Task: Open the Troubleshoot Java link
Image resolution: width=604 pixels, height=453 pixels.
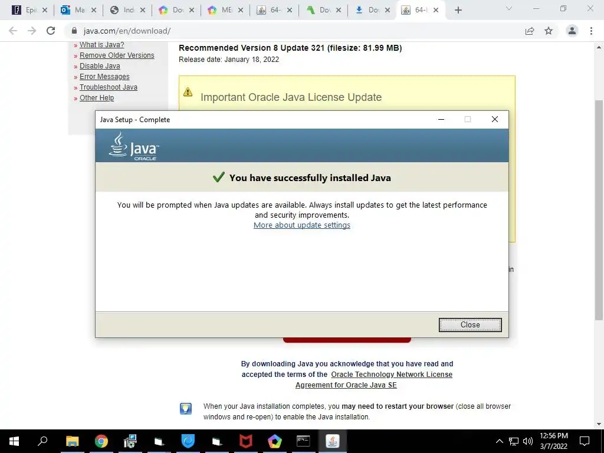Action: pos(109,87)
